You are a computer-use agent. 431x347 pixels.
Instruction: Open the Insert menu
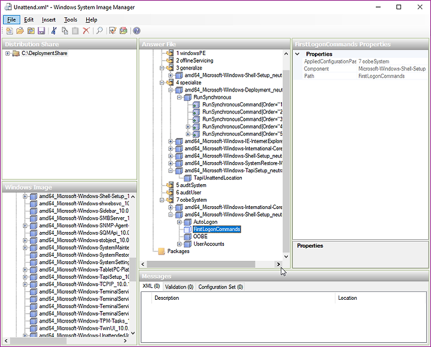[x=48, y=20]
